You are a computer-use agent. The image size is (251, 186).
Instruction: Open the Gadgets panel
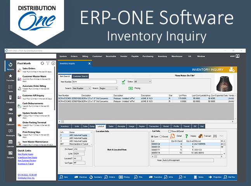10,154
